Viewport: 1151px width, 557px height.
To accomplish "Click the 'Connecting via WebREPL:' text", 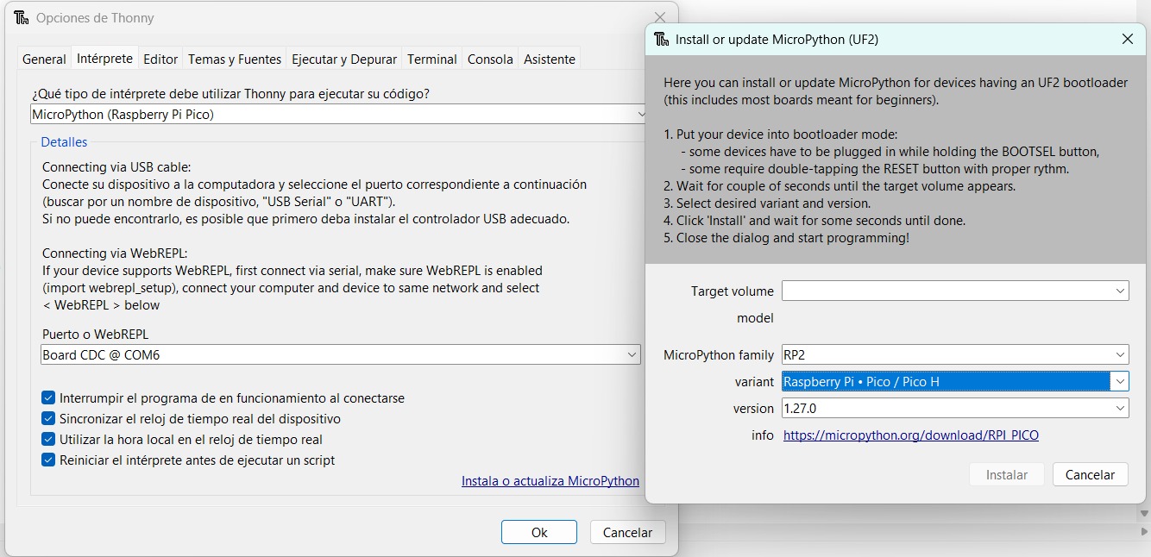I will 115,253.
